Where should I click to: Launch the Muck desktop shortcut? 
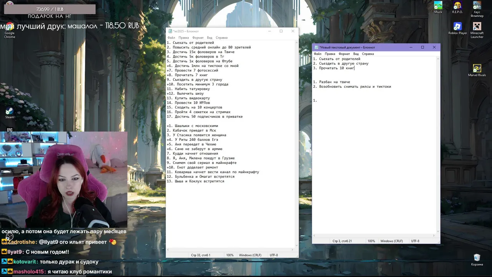tap(438, 7)
